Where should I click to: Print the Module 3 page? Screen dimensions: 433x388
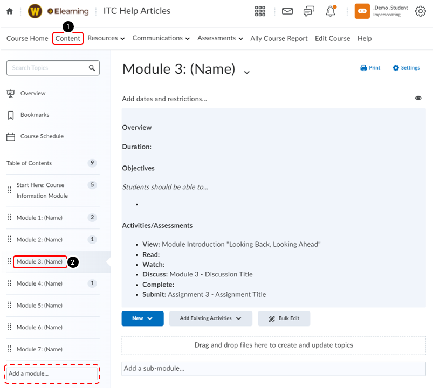pos(370,67)
